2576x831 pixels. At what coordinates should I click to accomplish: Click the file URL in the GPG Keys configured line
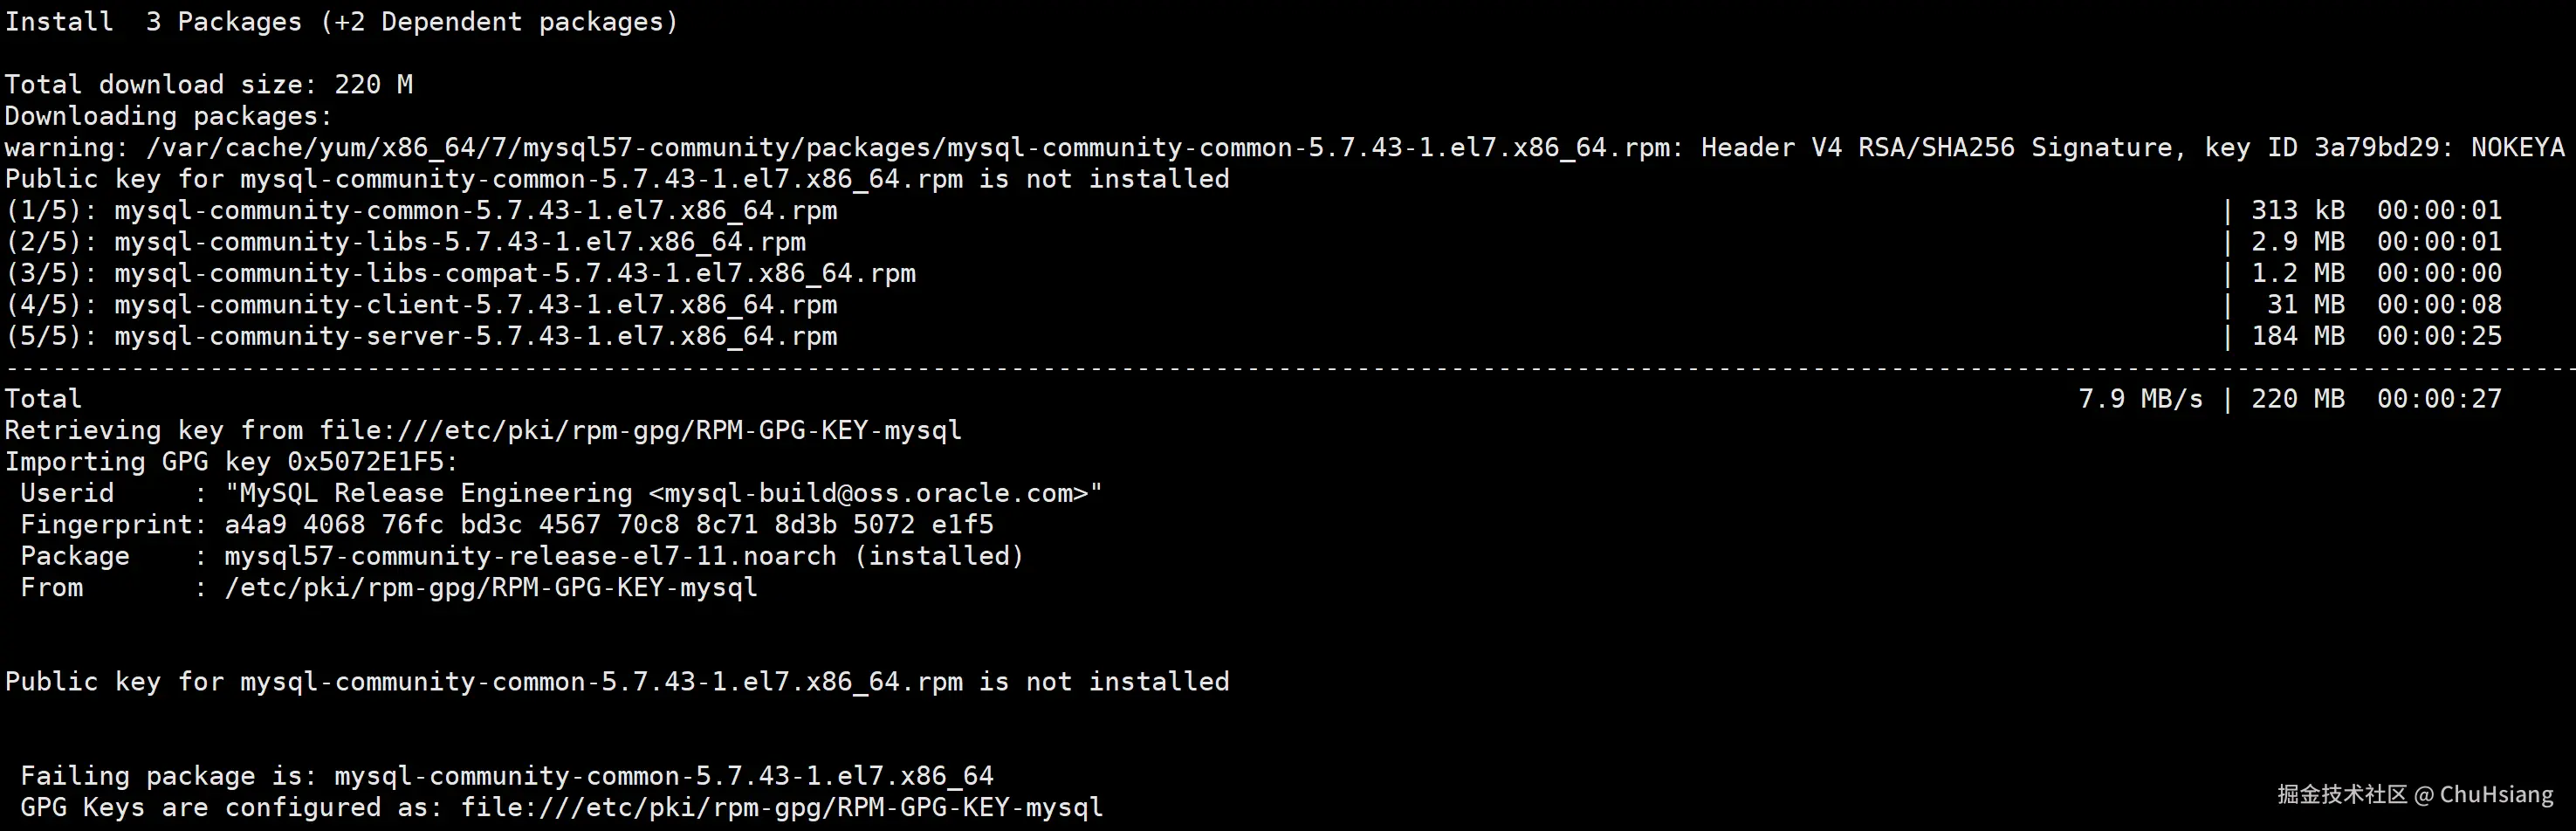coord(781,807)
